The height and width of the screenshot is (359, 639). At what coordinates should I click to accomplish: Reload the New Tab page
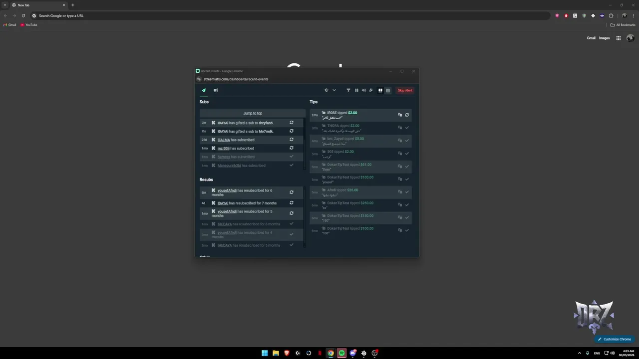point(23,15)
